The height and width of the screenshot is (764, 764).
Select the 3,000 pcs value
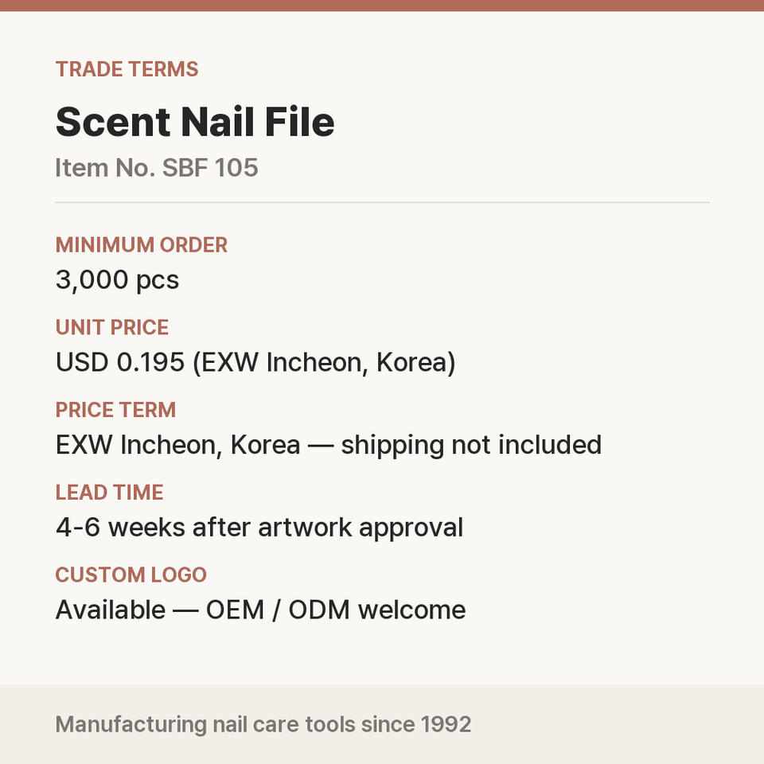pyautogui.click(x=118, y=280)
